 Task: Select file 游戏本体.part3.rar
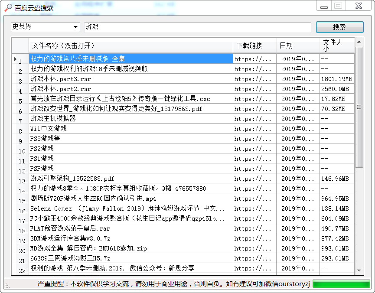point(131,79)
